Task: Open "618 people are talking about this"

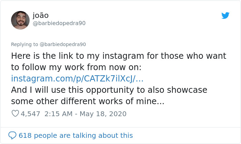Action: click(x=75, y=135)
